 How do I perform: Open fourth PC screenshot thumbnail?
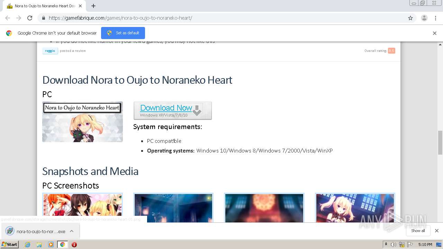point(355,208)
